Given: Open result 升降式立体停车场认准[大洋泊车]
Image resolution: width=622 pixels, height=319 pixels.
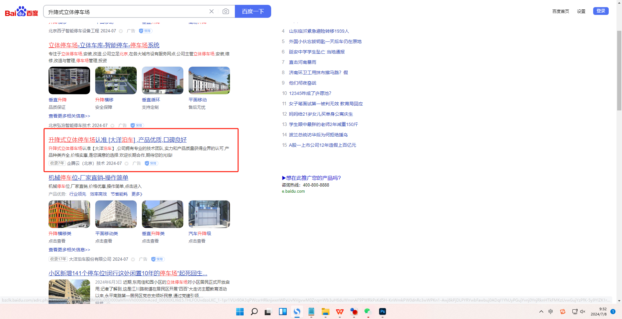Looking at the screenshot, I should click(118, 140).
